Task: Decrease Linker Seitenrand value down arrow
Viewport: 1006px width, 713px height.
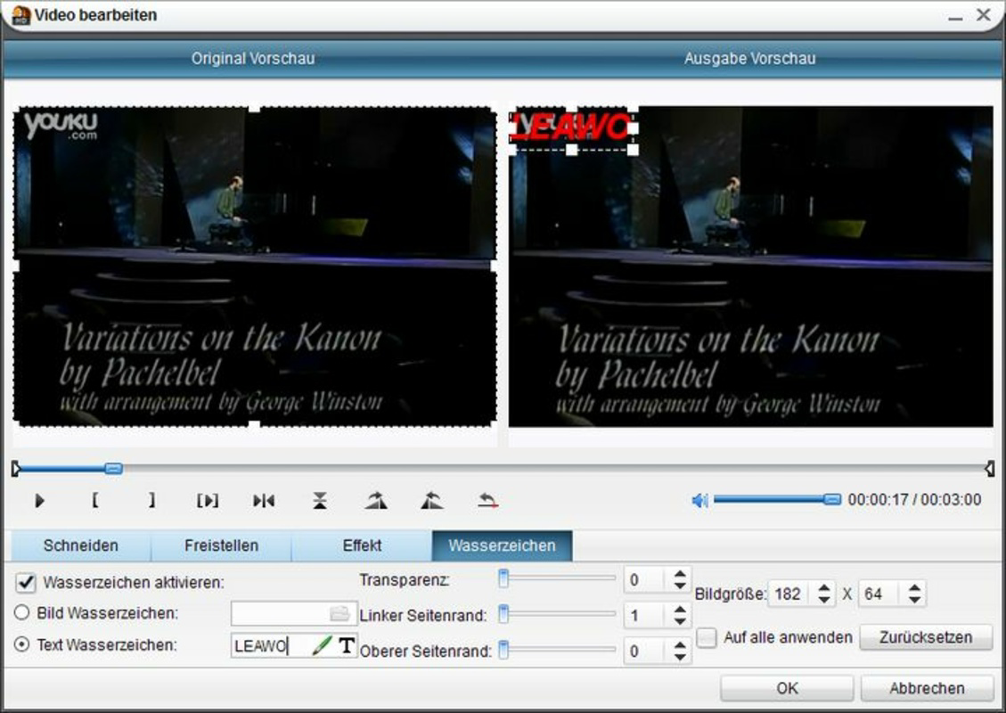Action: pos(680,622)
